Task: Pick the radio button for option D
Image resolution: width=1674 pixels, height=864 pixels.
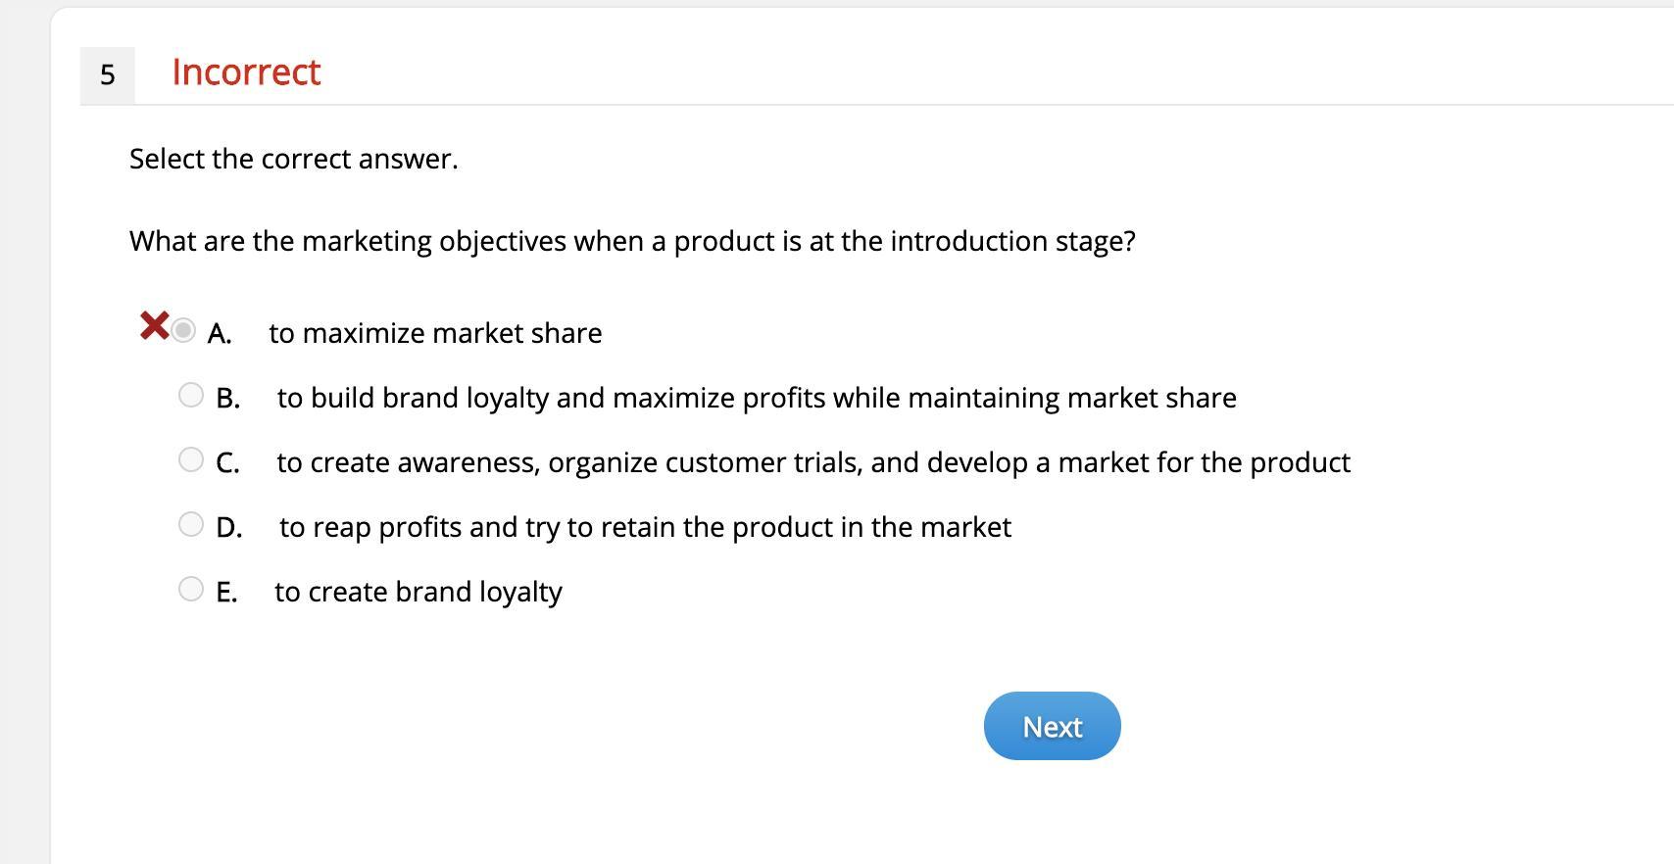Action: 191,524
